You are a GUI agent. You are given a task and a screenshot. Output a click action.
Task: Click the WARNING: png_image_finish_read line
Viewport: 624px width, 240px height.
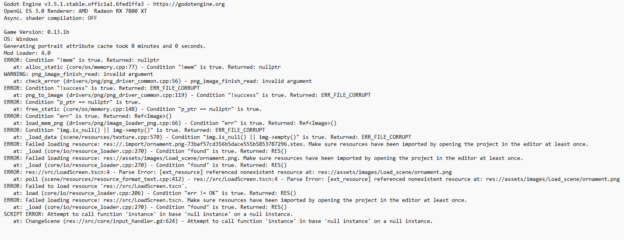(x=79, y=74)
